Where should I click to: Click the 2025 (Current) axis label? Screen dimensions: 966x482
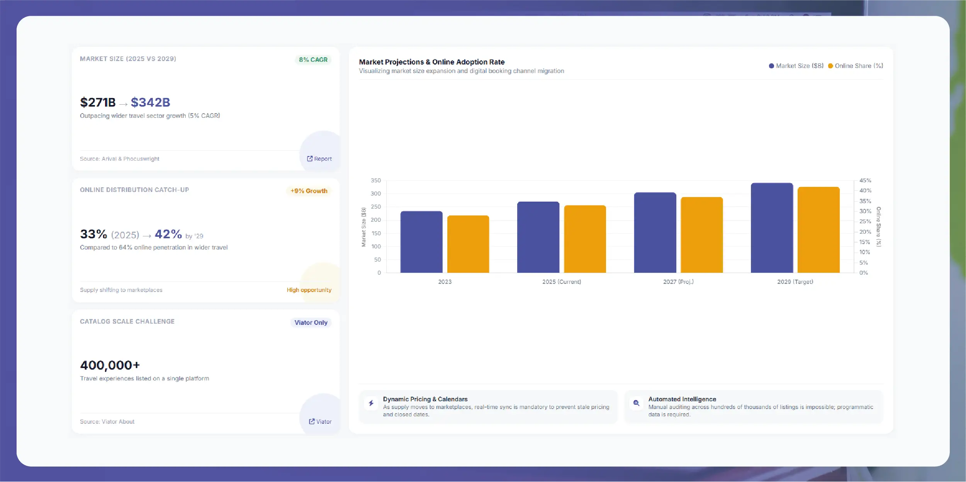pyautogui.click(x=562, y=282)
